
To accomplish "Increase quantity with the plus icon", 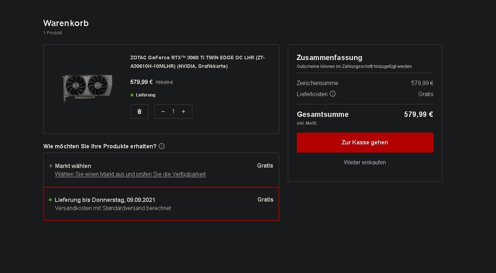I will coord(183,111).
